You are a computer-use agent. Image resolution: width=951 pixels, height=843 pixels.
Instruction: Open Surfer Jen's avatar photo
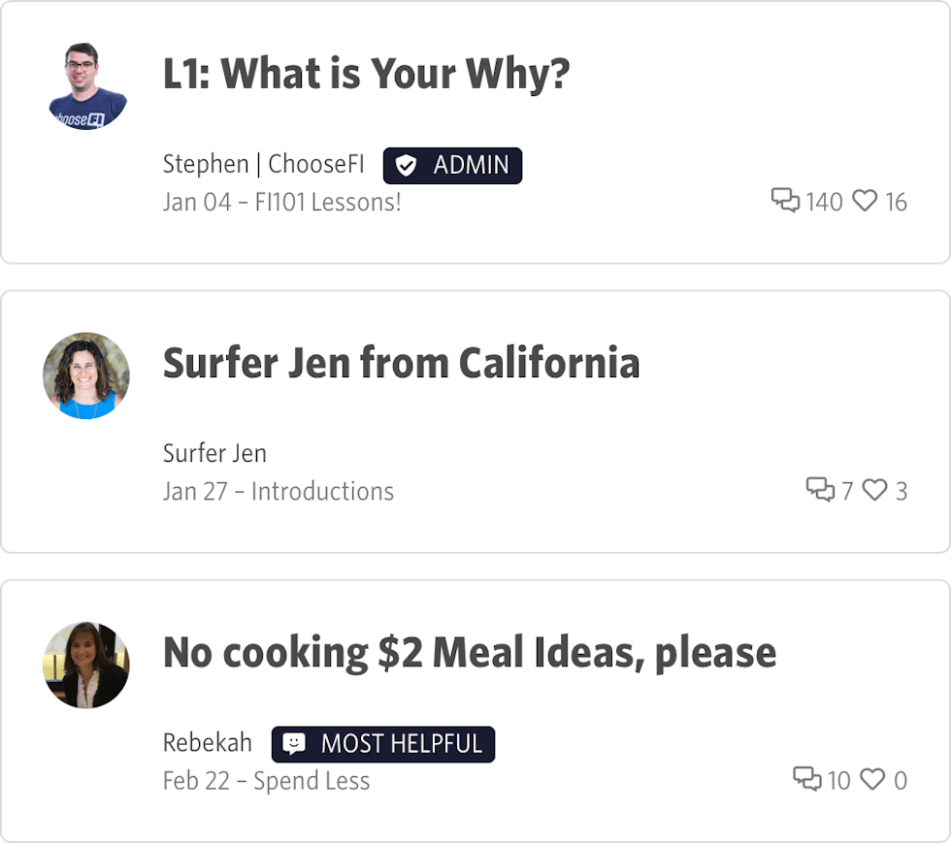pos(86,375)
